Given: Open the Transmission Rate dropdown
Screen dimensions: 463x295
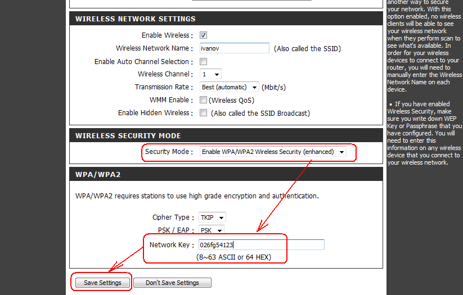Looking at the screenshot, I should [x=229, y=87].
